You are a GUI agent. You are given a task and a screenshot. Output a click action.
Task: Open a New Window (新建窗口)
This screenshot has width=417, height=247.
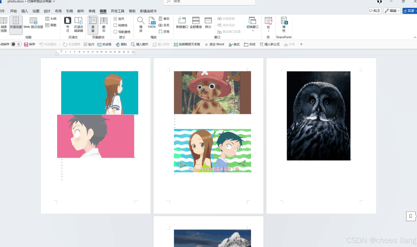click(182, 24)
